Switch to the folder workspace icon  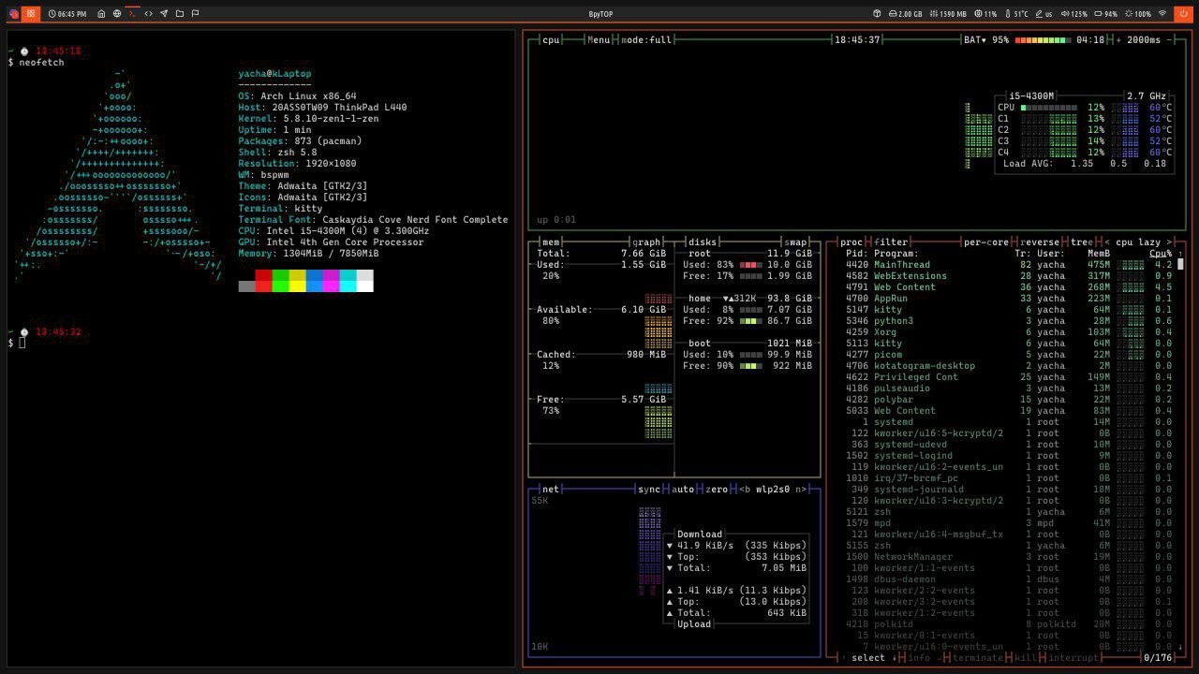click(180, 14)
